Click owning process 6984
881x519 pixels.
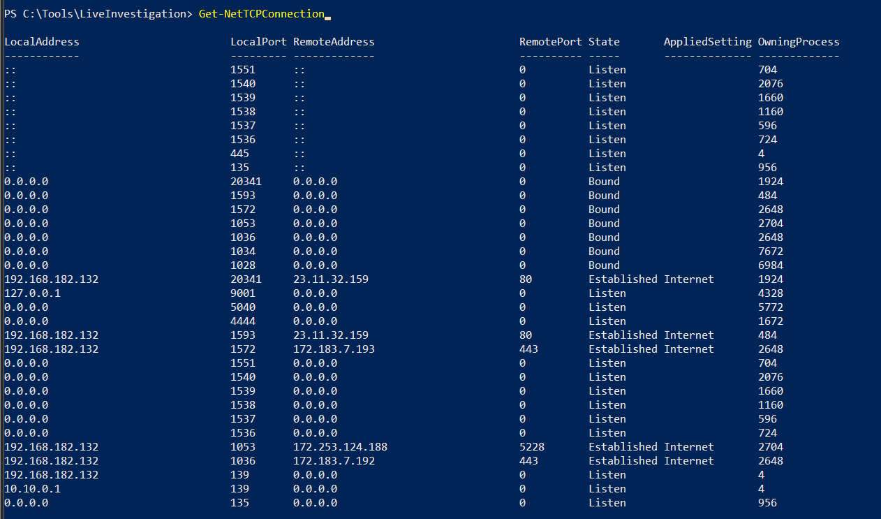click(x=771, y=265)
